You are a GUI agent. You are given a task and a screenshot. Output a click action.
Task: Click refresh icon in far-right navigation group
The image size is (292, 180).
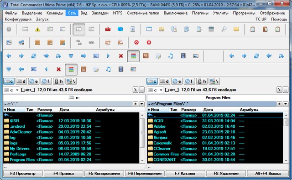[256, 56]
